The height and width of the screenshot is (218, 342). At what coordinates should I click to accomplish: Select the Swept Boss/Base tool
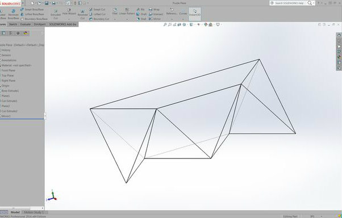tap(32, 10)
